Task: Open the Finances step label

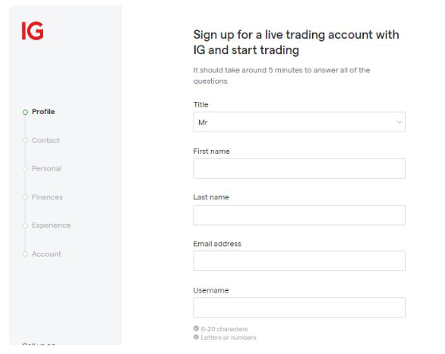Action: tap(47, 197)
